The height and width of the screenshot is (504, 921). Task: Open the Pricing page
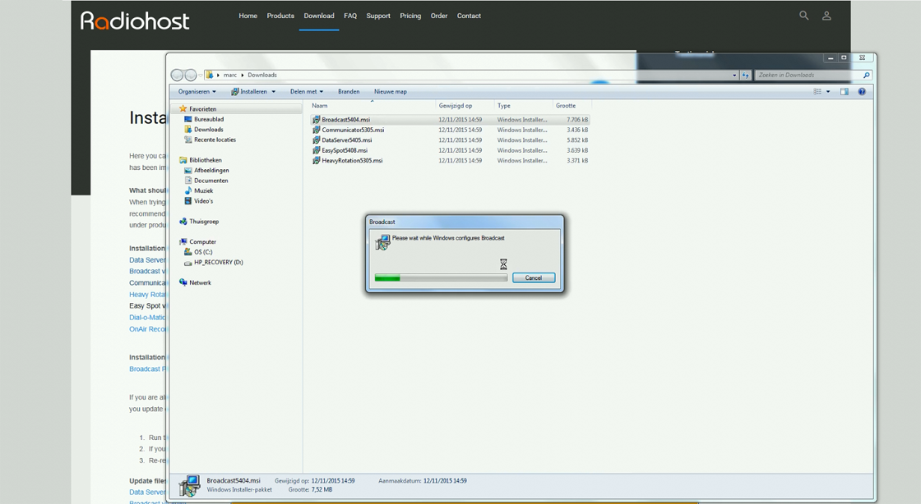(x=410, y=16)
